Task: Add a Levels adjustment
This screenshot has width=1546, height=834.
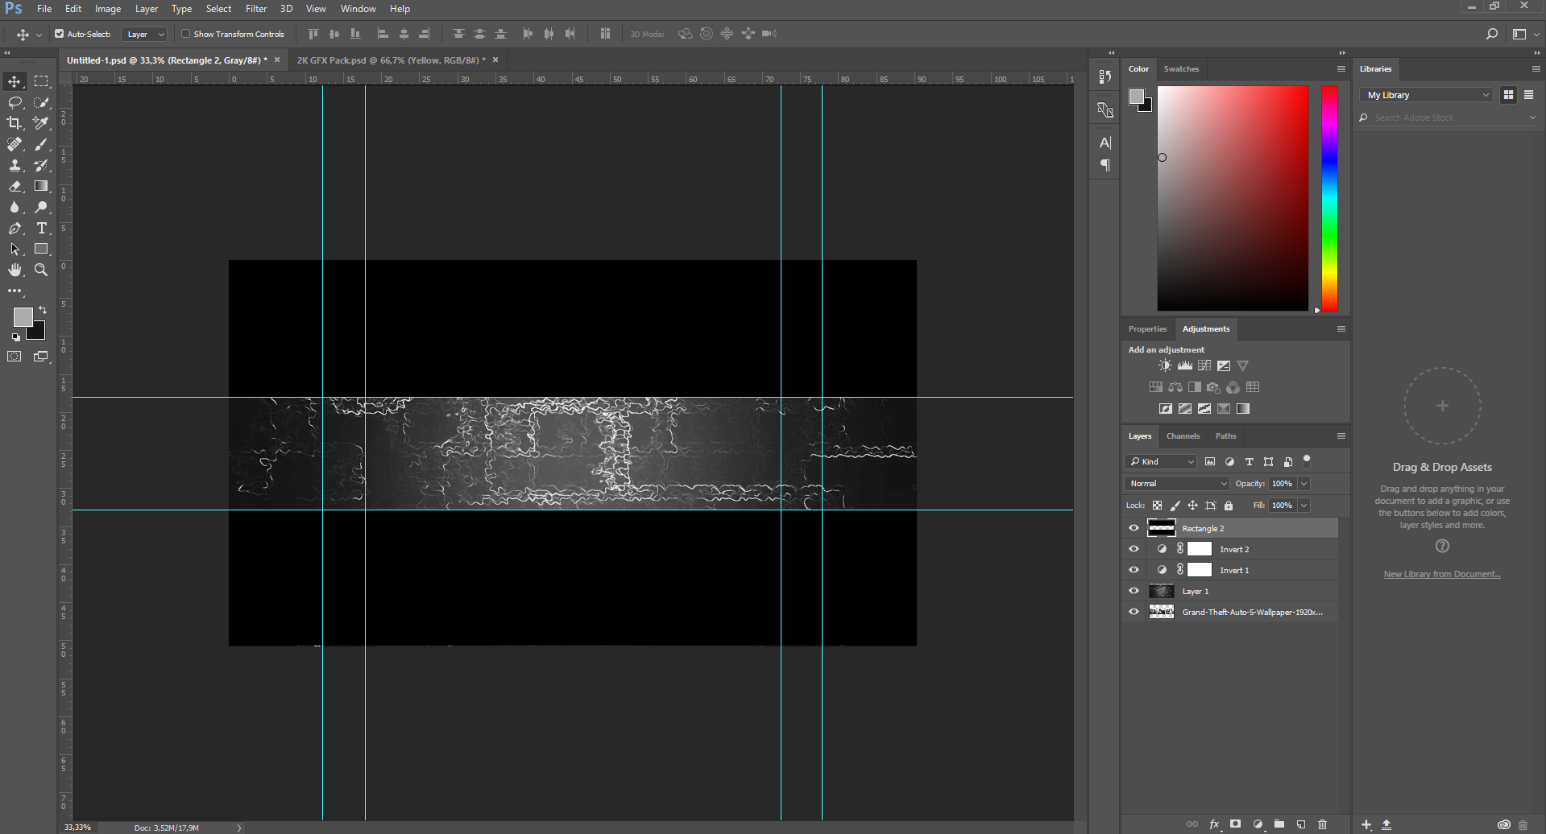Action: [x=1184, y=365]
